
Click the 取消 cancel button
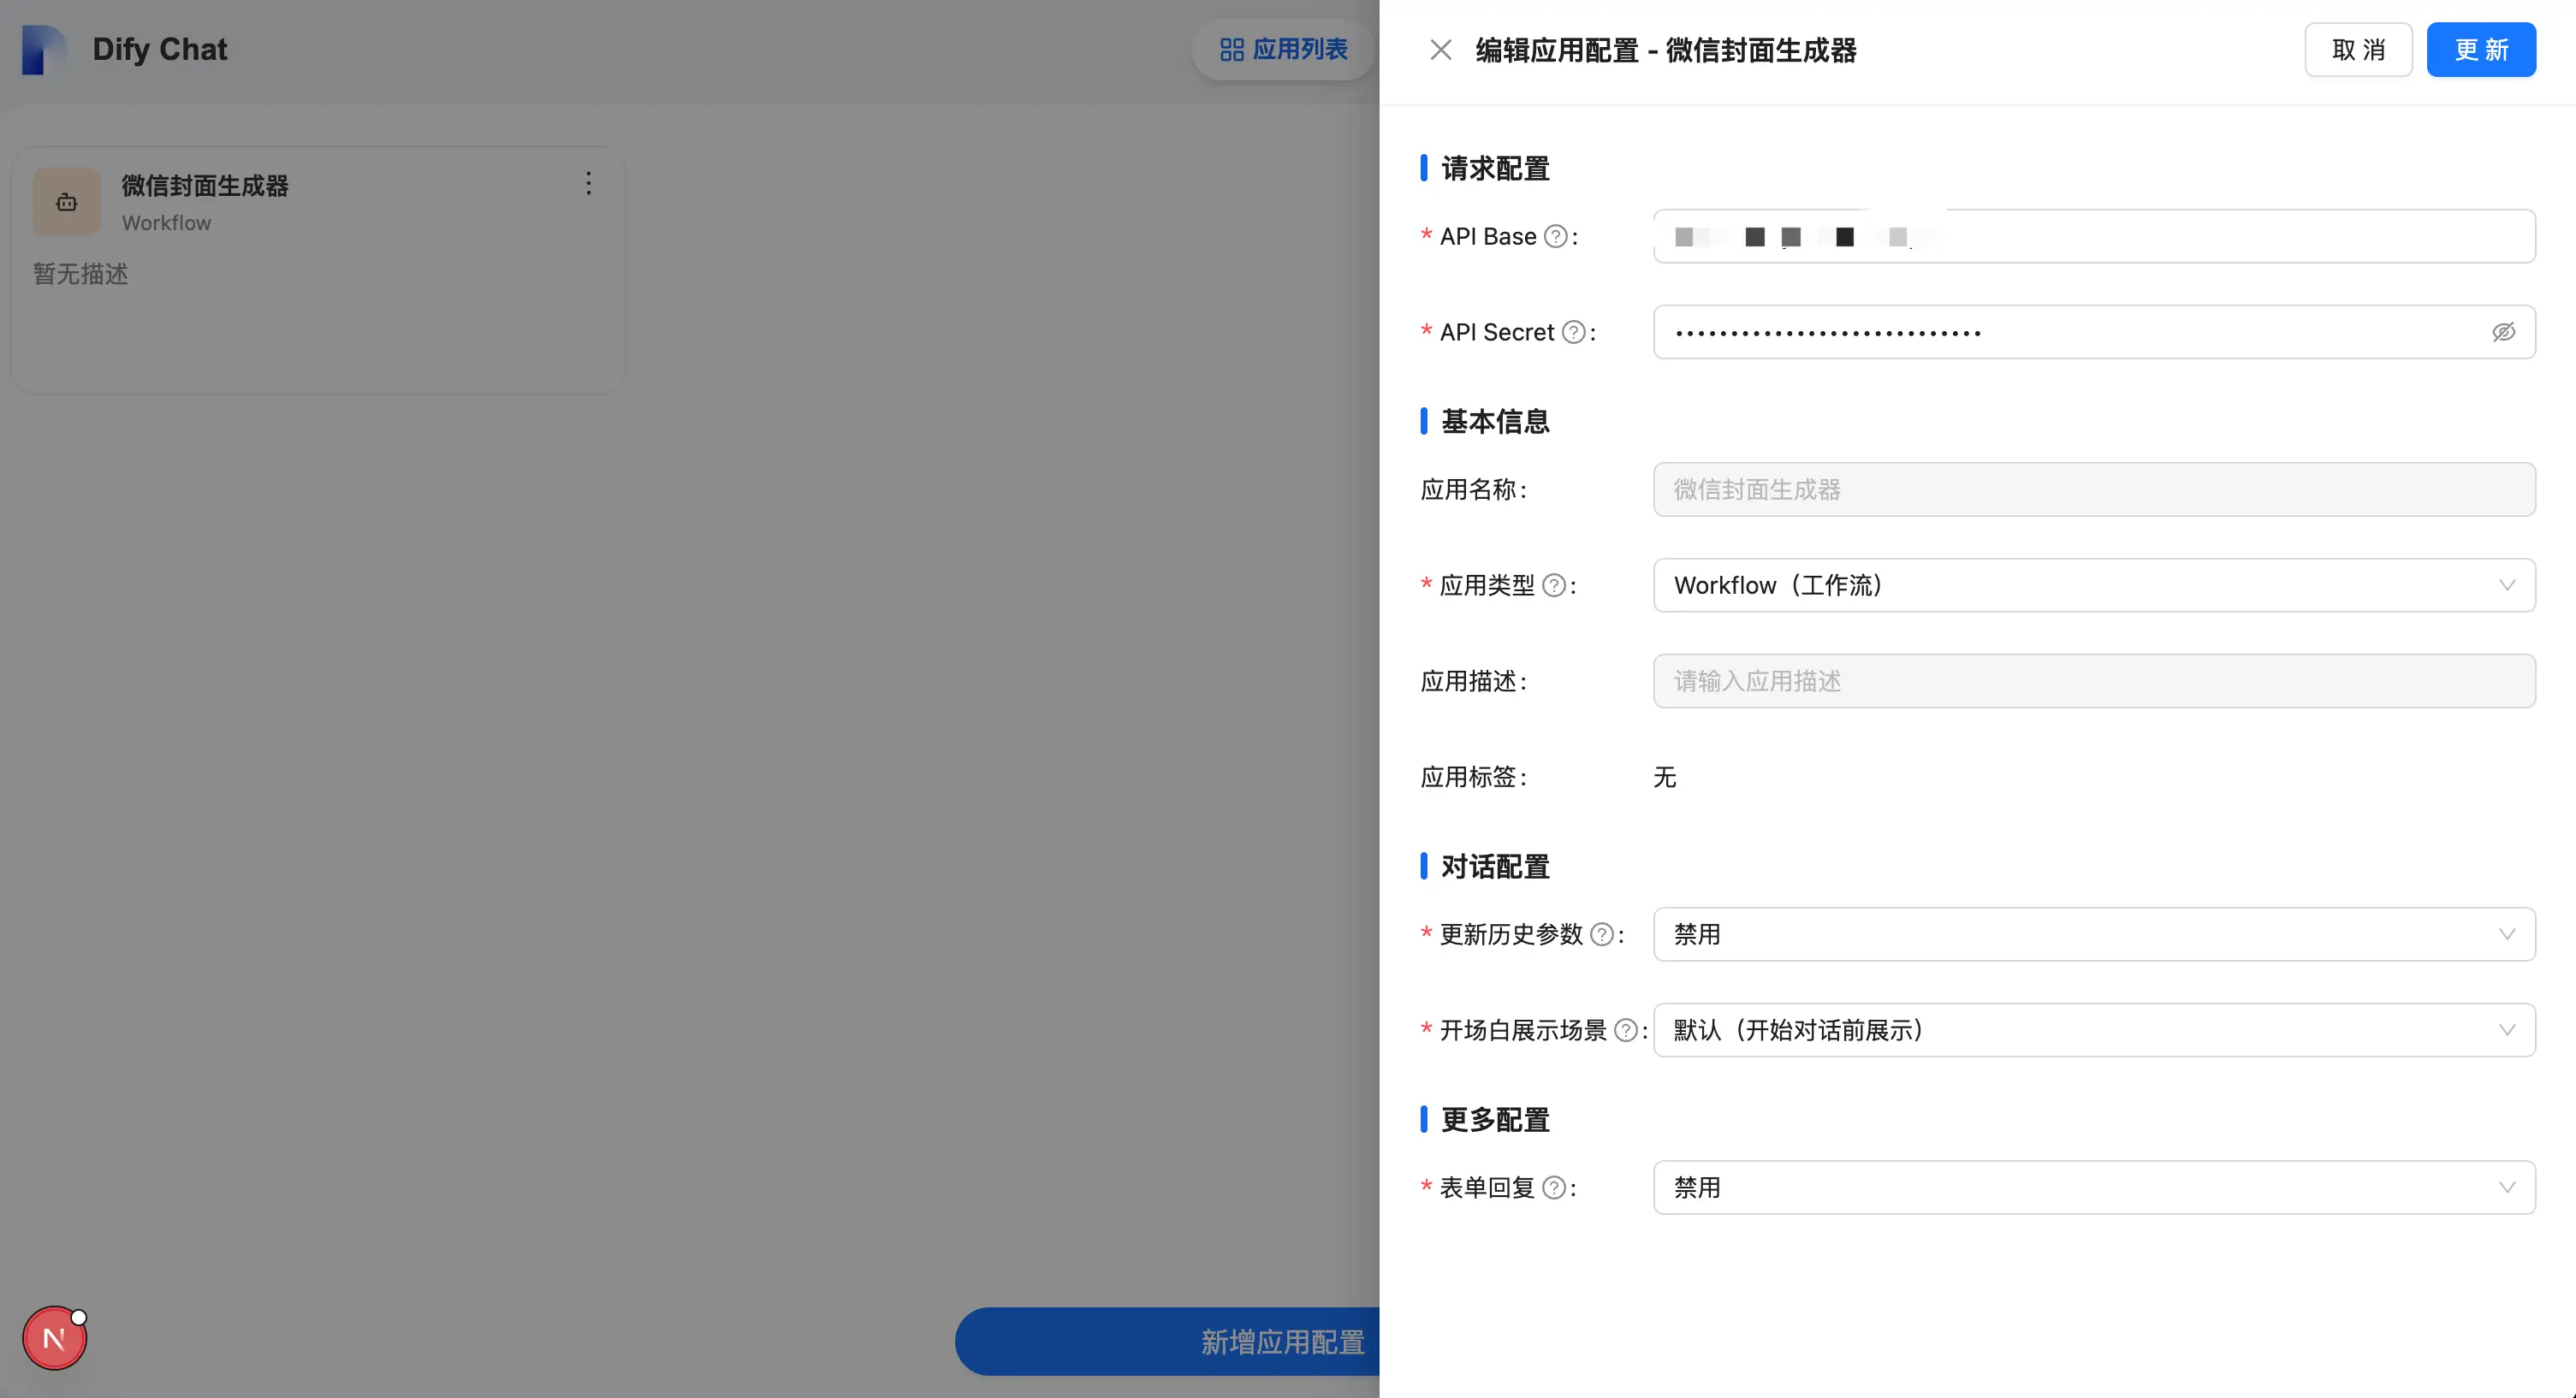2358,50
